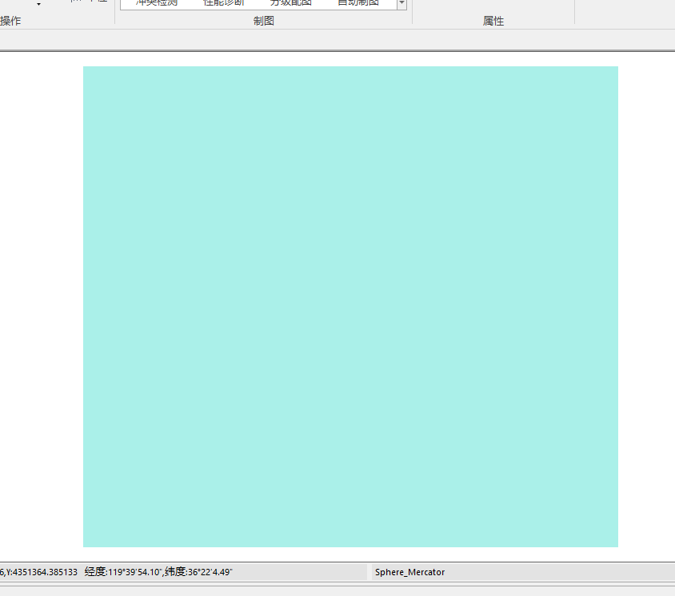
Task: Click the Sphere_Mercator projection status entry
Action: (x=409, y=572)
